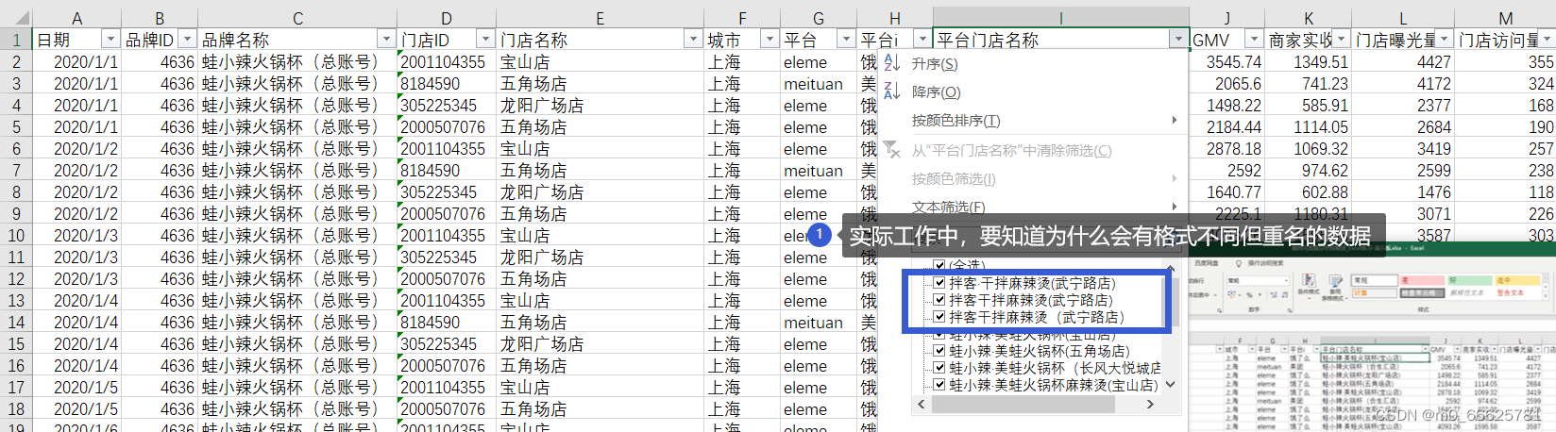Viewport: 1556px width, 432px height.
Task: Select column header C
Action: point(297,18)
